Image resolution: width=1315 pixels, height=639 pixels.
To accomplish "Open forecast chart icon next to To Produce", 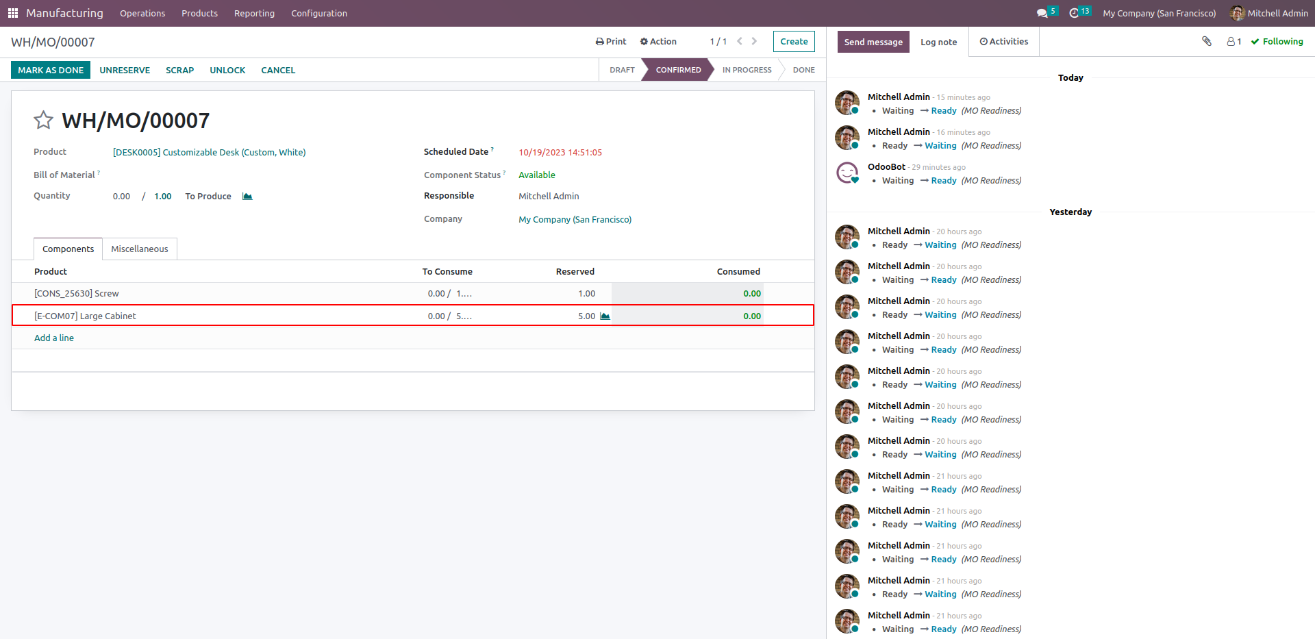I will (247, 197).
